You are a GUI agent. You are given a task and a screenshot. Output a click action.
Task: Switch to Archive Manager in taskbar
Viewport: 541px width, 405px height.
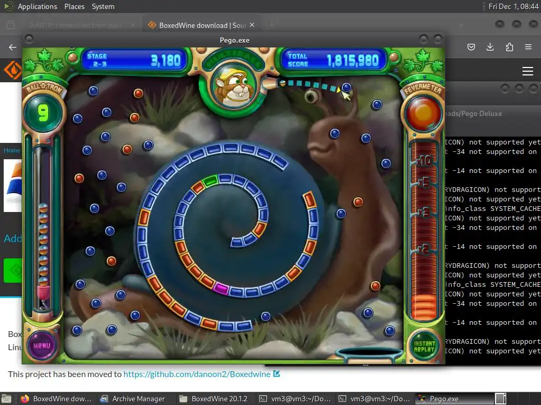coord(133,399)
